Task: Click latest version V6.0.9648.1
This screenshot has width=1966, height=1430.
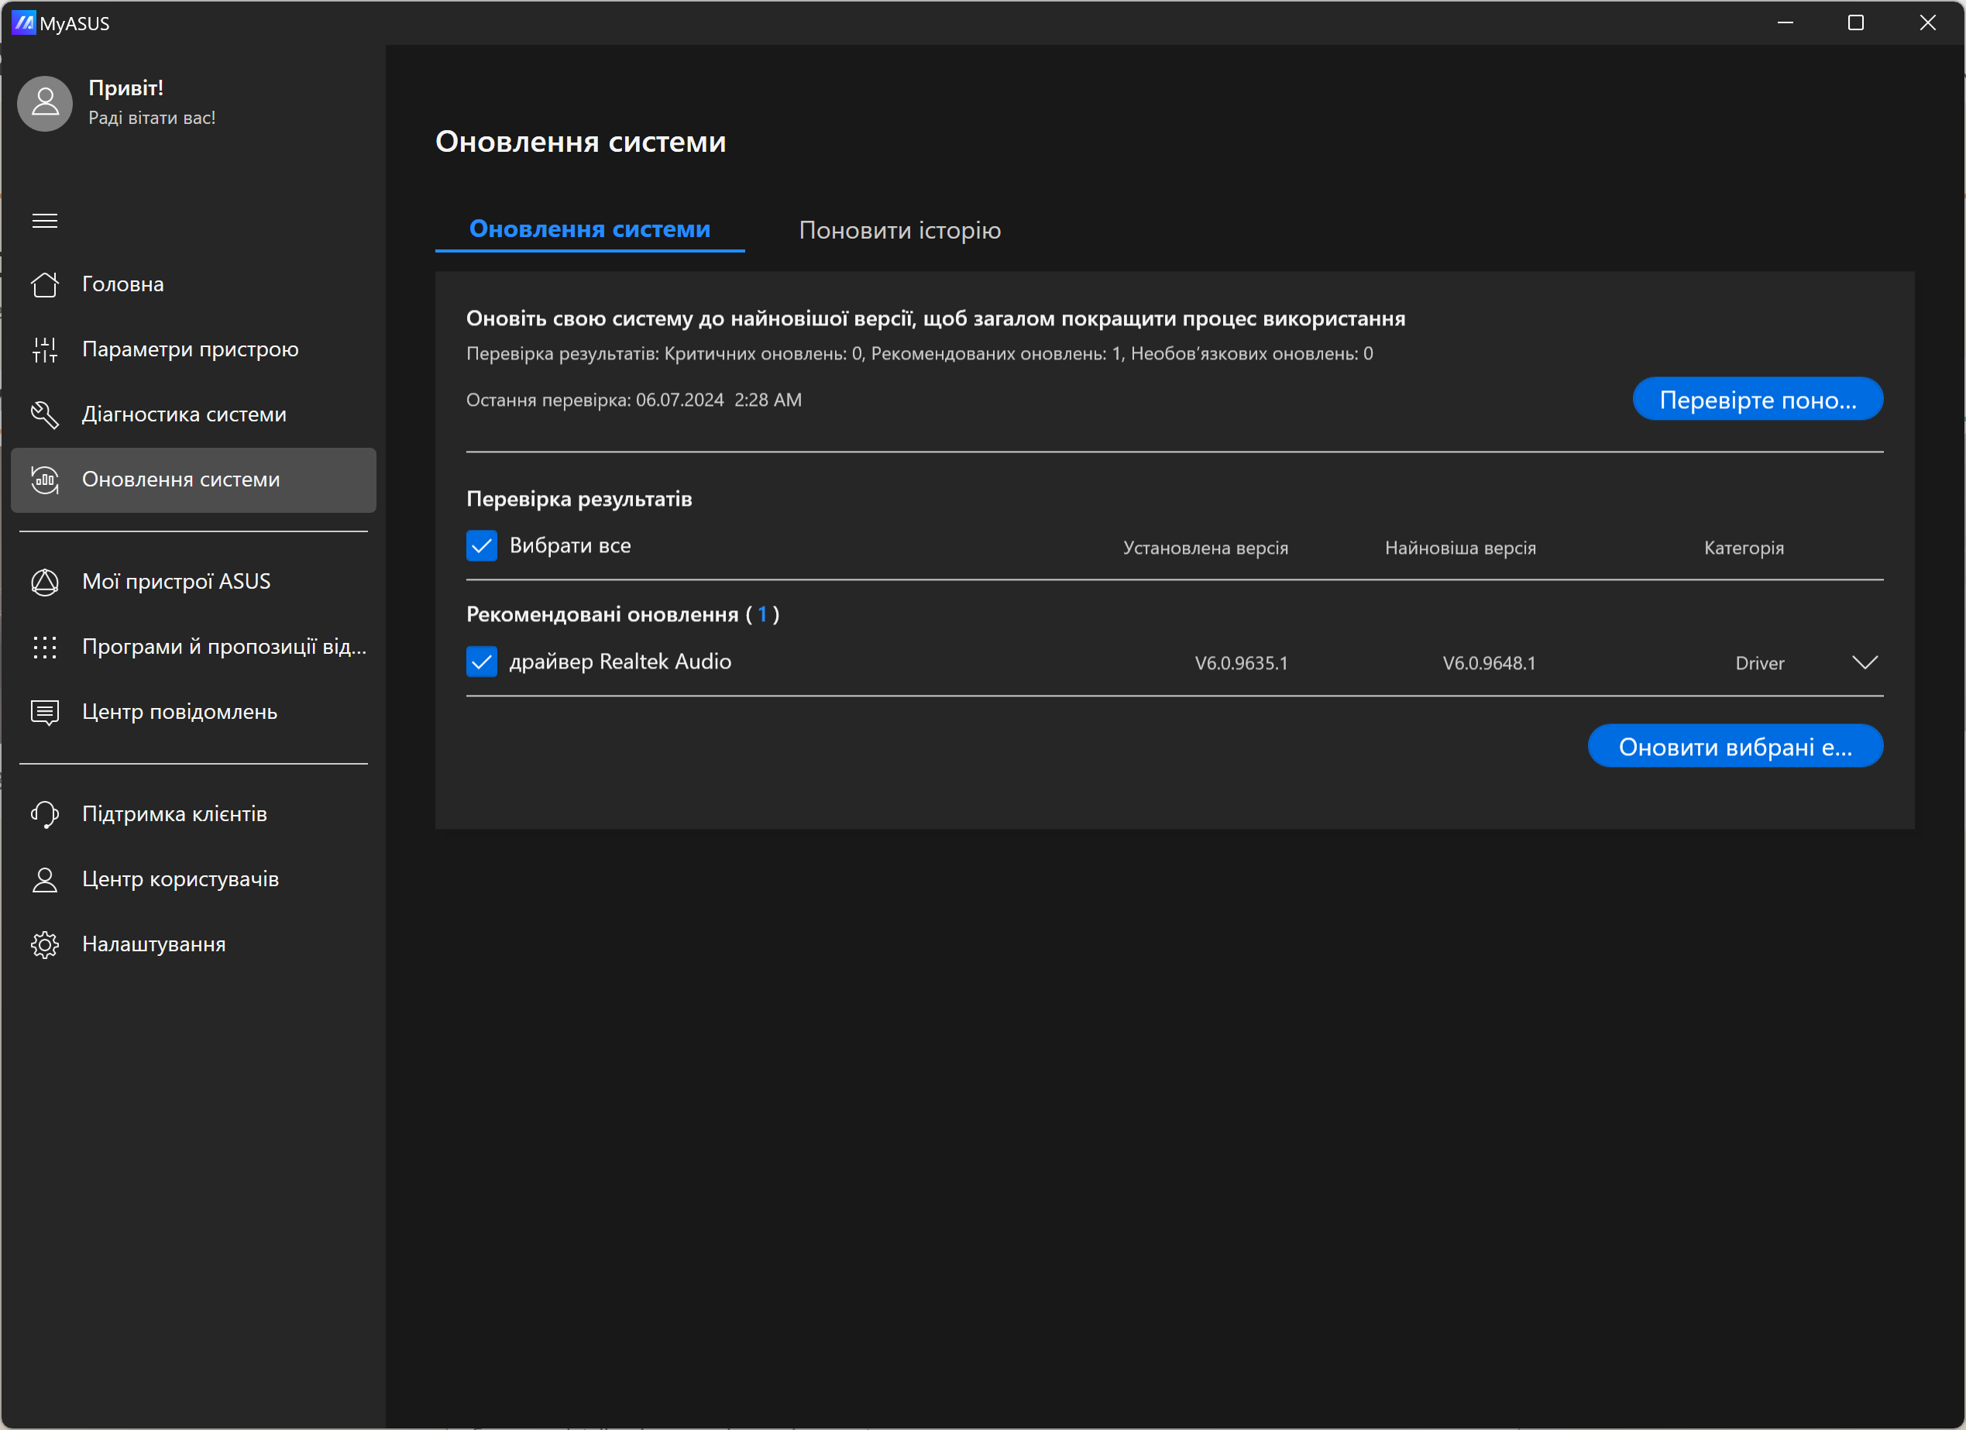Action: (x=1490, y=663)
